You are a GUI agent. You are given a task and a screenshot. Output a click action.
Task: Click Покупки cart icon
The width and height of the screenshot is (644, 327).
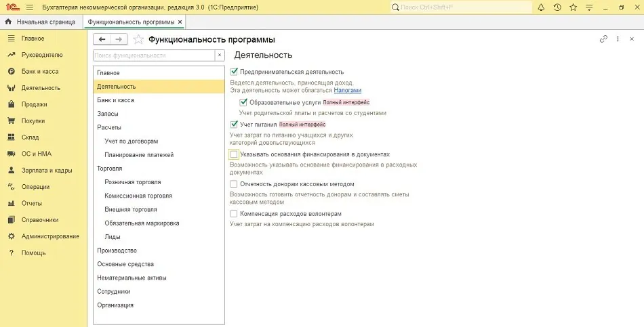(x=12, y=121)
